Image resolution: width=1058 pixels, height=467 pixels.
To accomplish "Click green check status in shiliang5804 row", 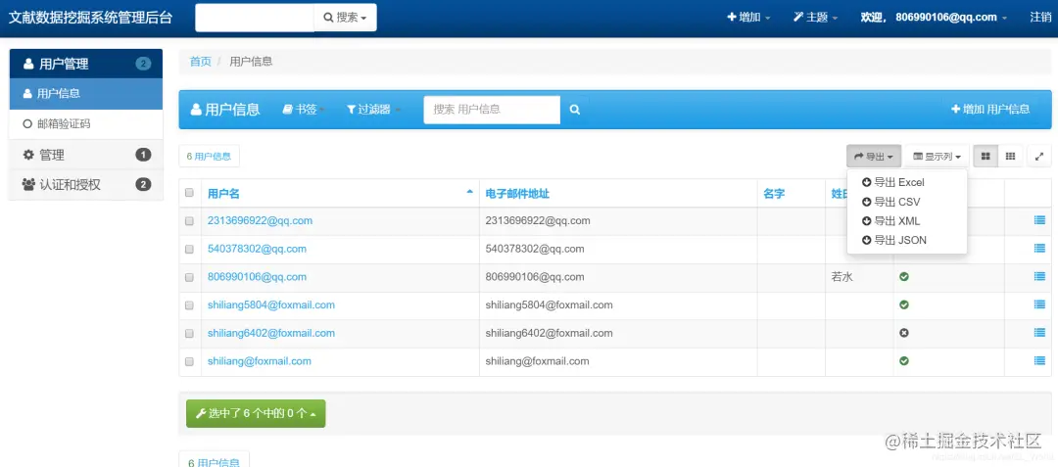I will 904,305.
